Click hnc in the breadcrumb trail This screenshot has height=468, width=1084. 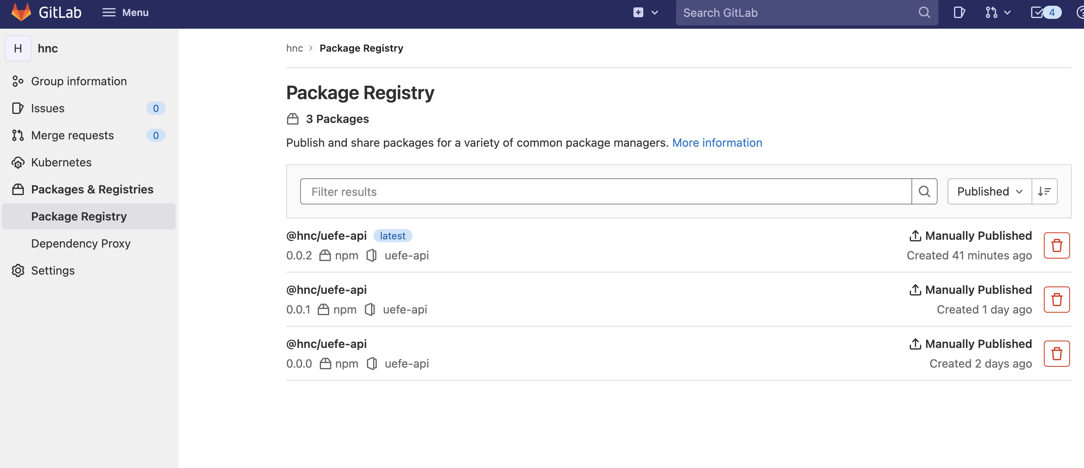(294, 48)
